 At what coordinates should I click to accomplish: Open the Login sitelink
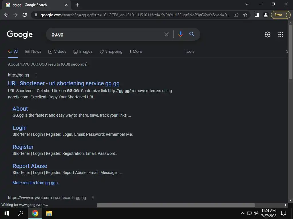[x=20, y=128]
